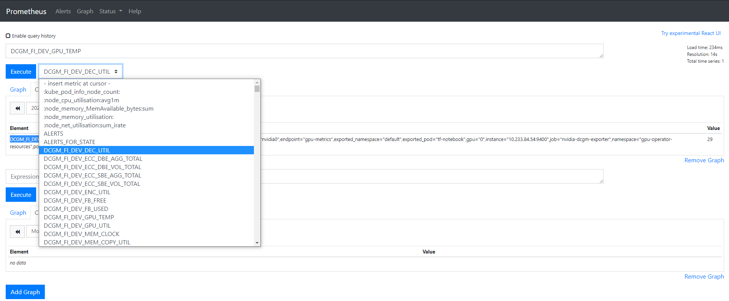Switch to first panel's Graph tab
This screenshot has width=729, height=301.
point(18,90)
